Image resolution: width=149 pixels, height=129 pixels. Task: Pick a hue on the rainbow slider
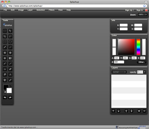[138, 47]
